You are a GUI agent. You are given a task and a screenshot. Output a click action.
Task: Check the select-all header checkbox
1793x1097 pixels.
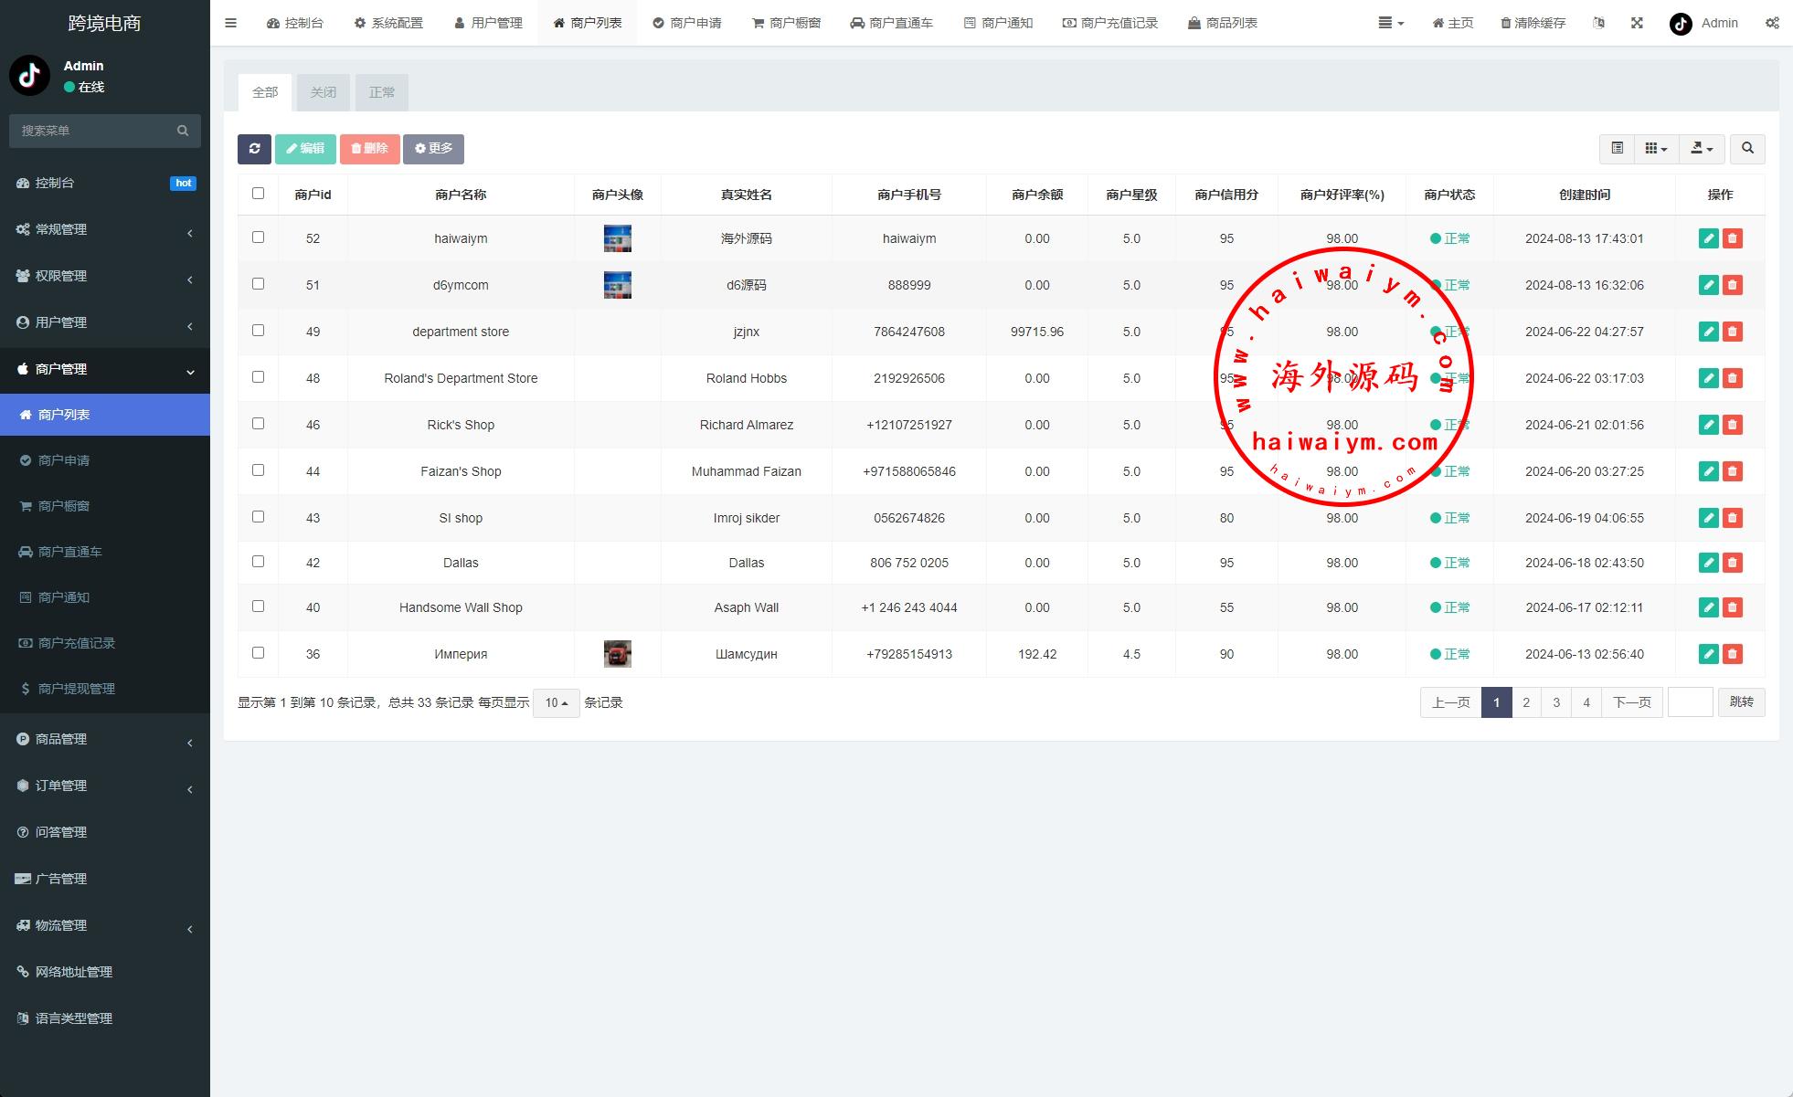point(258,194)
